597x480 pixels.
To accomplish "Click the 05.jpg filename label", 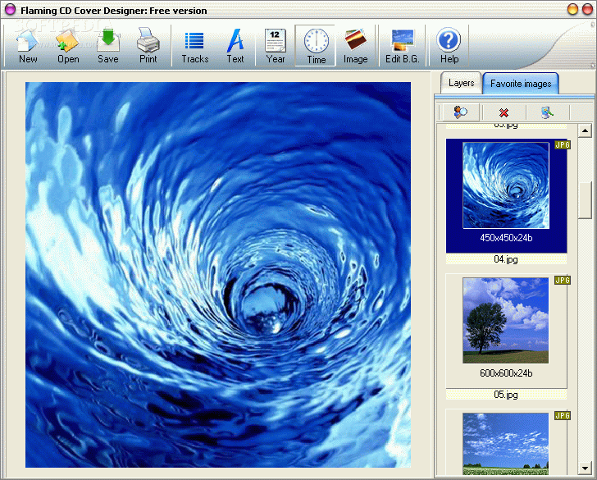I will click(x=506, y=395).
